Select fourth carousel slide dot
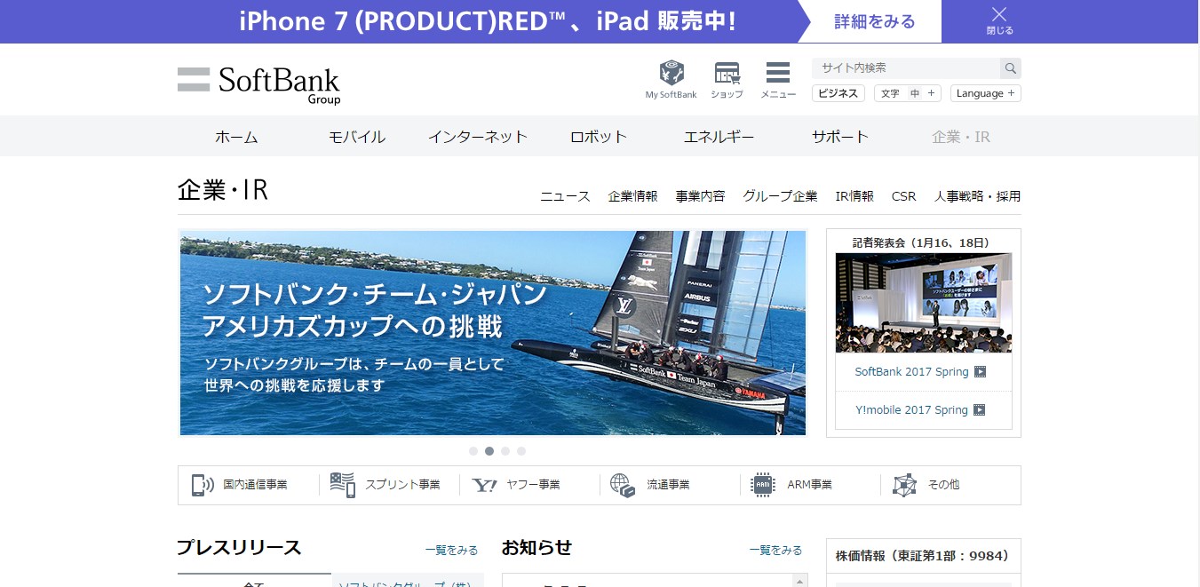Viewport: 1200px width, 587px height. click(x=521, y=451)
